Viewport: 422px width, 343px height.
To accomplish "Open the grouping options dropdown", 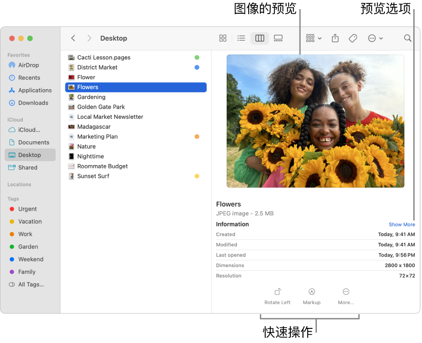I will (313, 38).
